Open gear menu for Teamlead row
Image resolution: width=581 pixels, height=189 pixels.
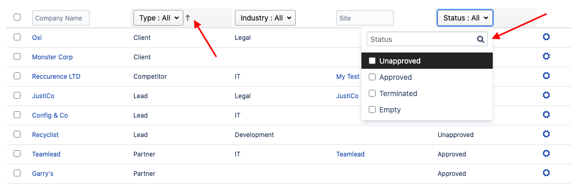[546, 153]
